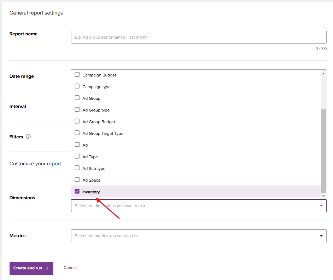This screenshot has width=333, height=280.
Task: Uncheck the Inventory dimension checkbox
Action: (77, 192)
